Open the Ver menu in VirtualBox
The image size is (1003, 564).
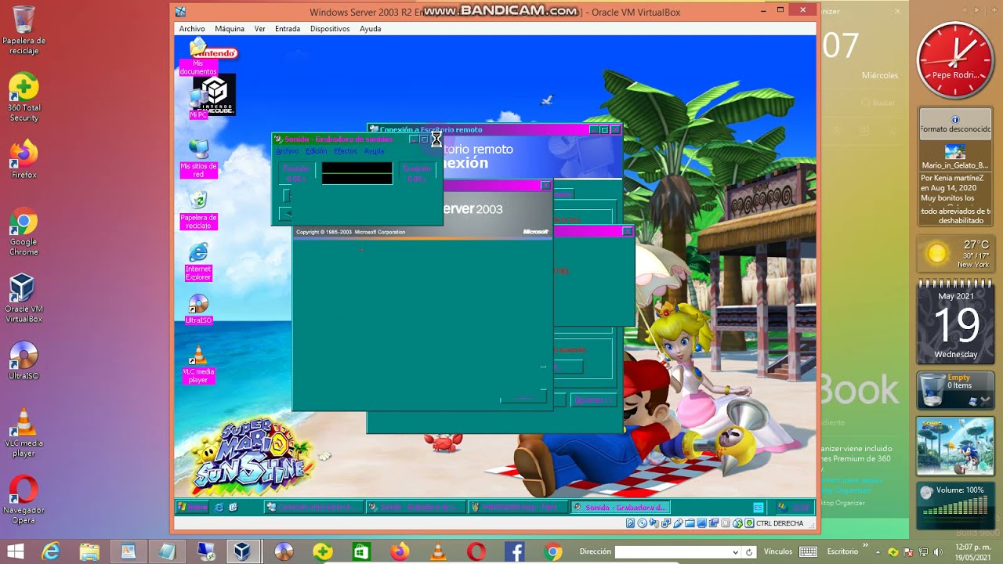point(260,29)
